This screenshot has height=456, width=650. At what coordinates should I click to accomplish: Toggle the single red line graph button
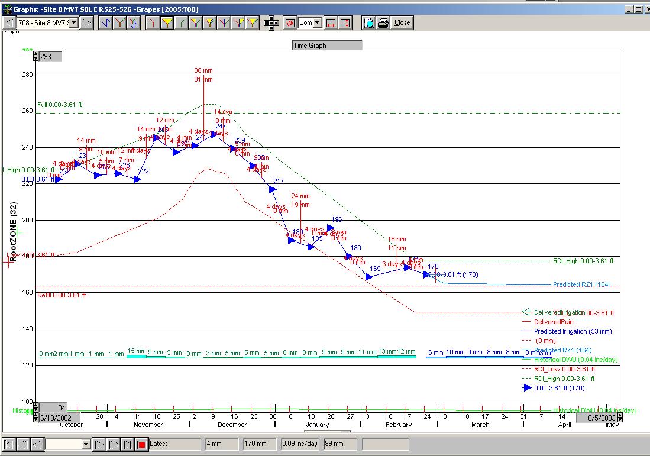click(x=153, y=22)
